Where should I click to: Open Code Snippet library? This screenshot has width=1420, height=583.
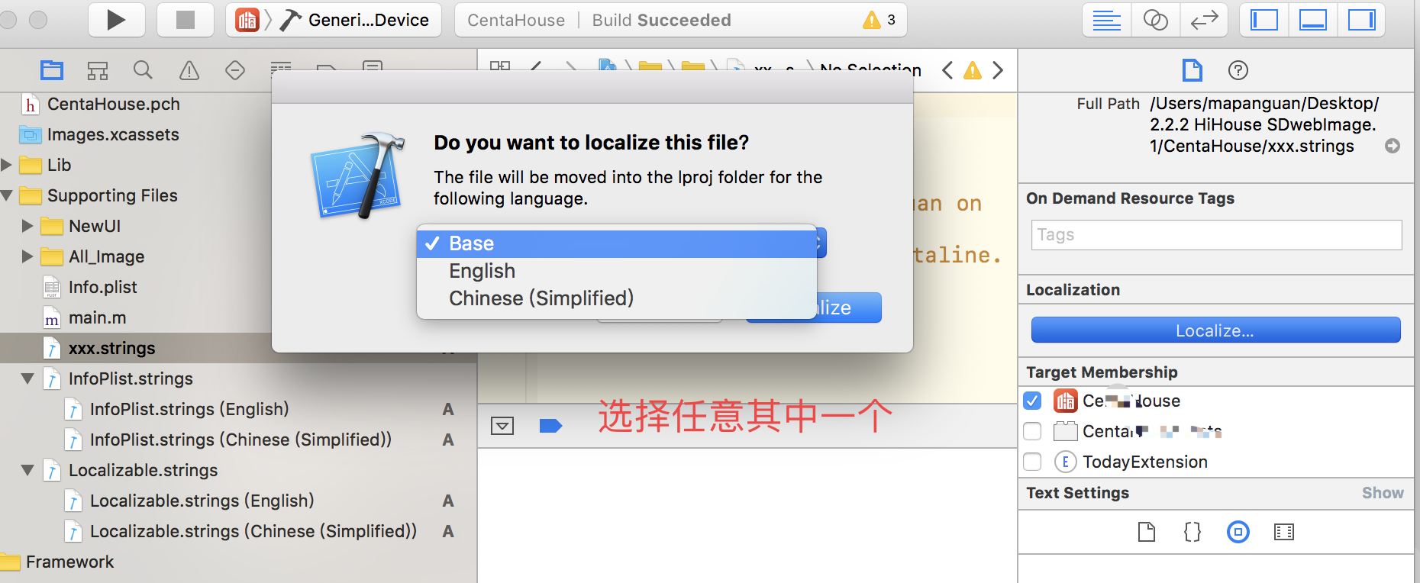click(1192, 532)
